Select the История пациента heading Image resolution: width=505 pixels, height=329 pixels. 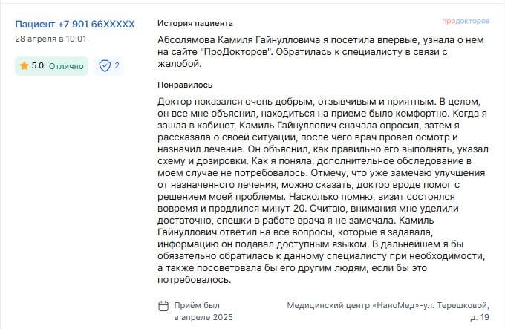tap(195, 23)
